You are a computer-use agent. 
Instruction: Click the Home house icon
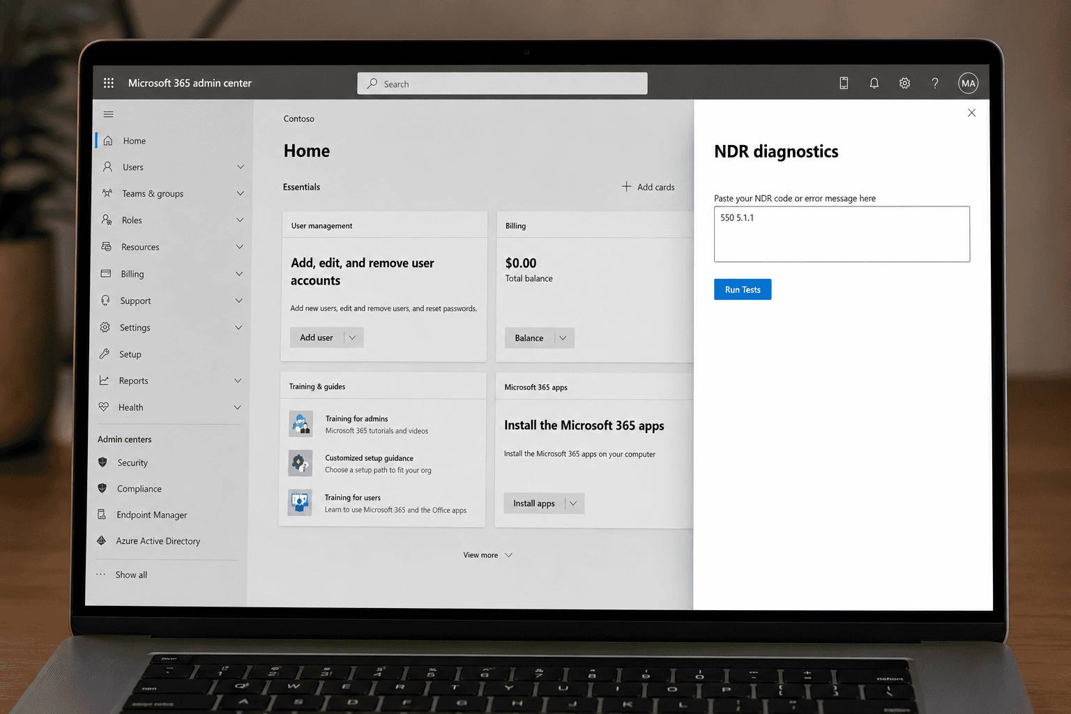108,141
